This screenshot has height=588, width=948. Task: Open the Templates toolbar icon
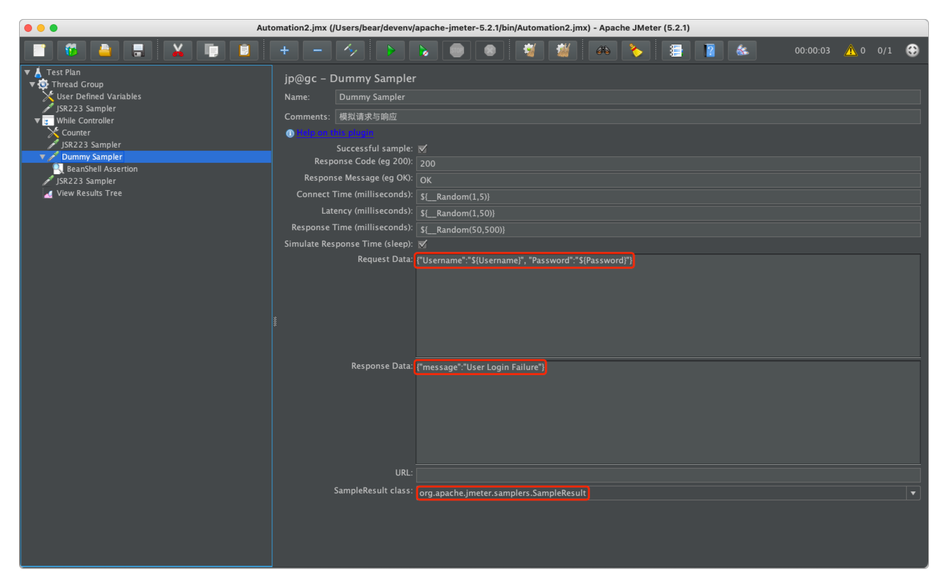(71, 50)
